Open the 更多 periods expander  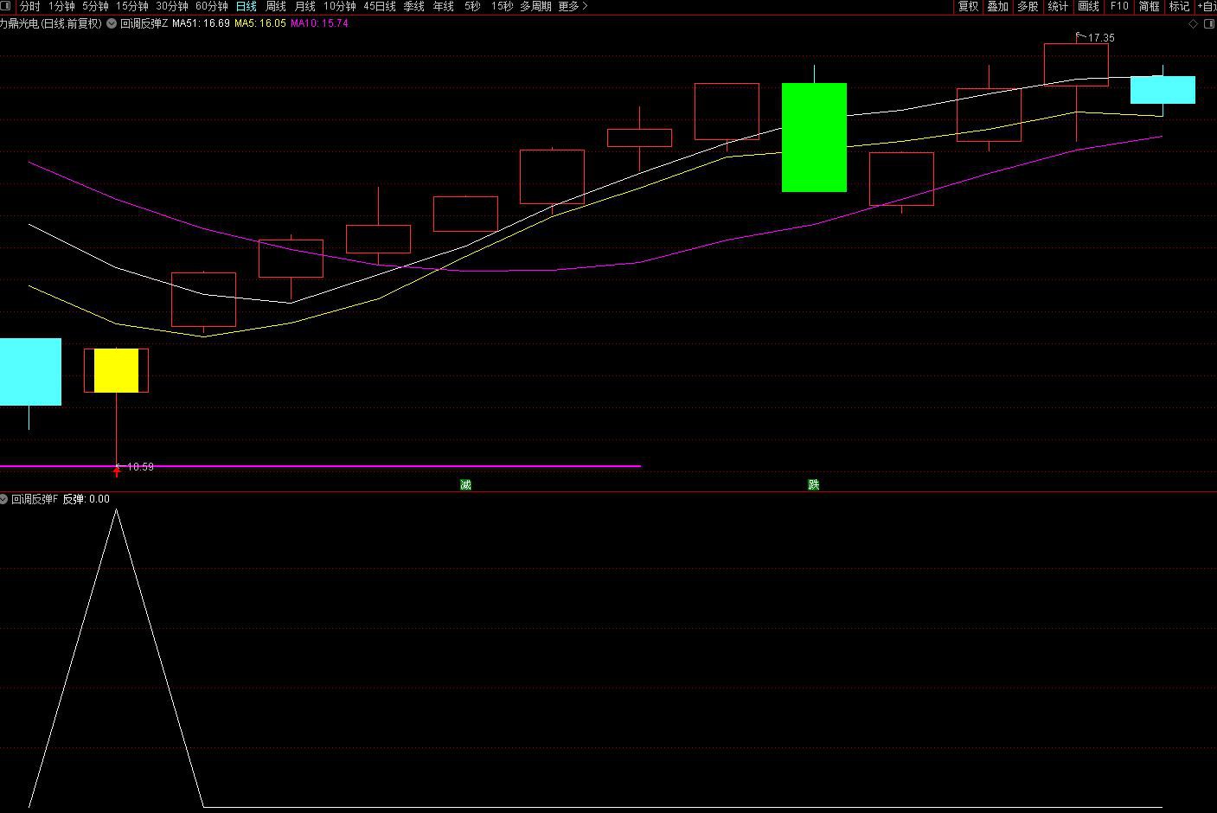[x=573, y=6]
